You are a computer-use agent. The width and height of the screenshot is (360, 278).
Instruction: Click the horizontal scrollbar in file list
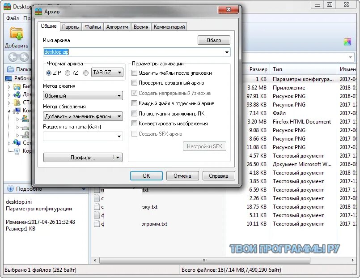coord(204,260)
